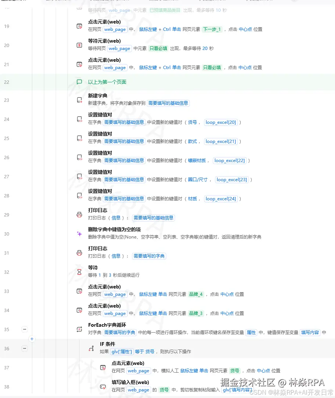Viewport: 335px width, 398px height.
Task: Click the AI sparkle icon on line 30
Action: click(79, 234)
